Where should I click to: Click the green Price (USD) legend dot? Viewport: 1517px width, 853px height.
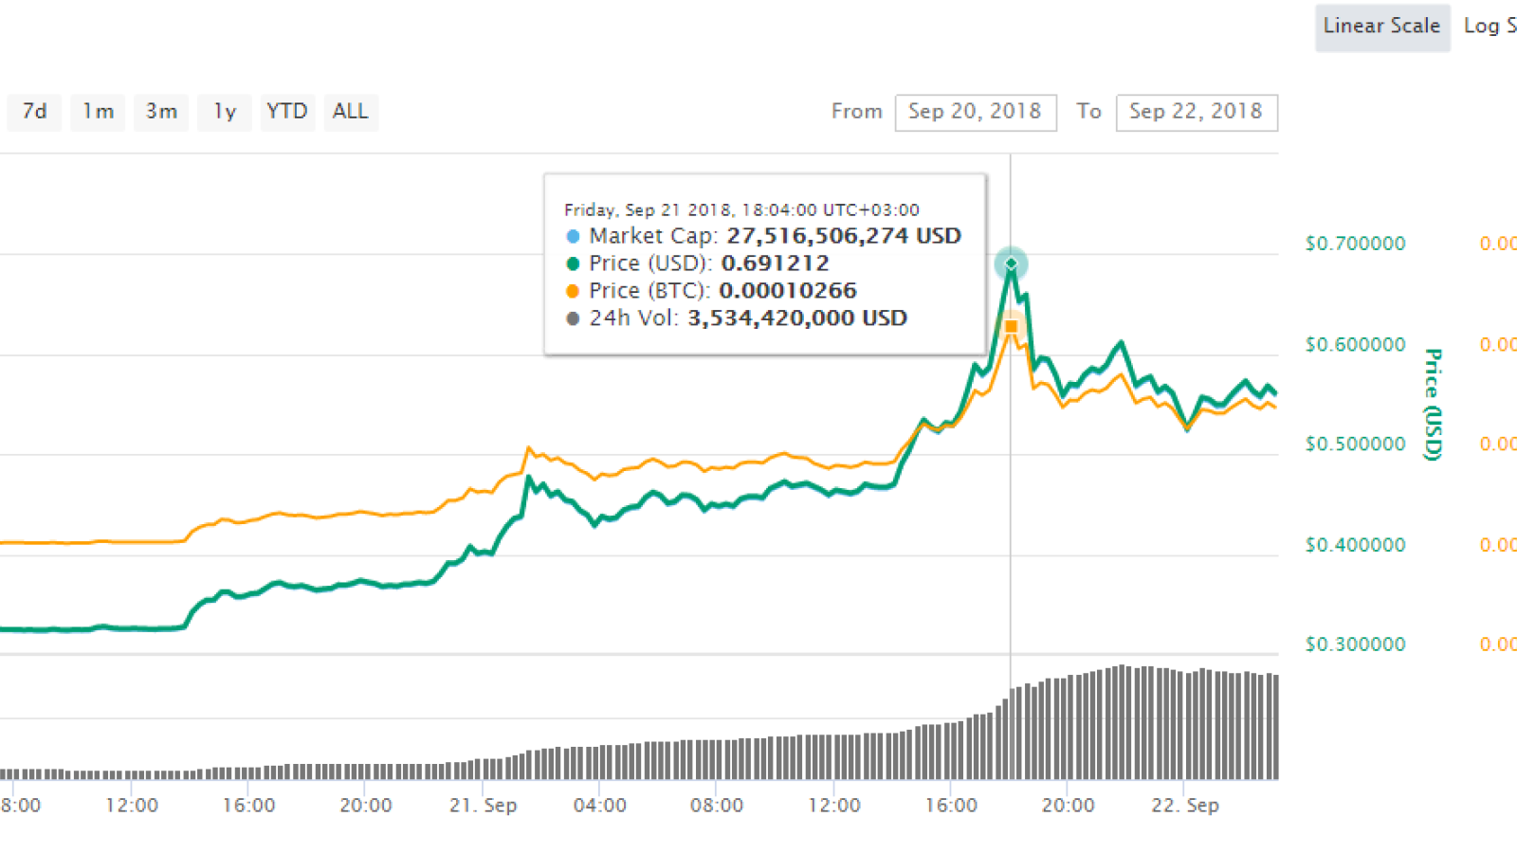point(573,263)
